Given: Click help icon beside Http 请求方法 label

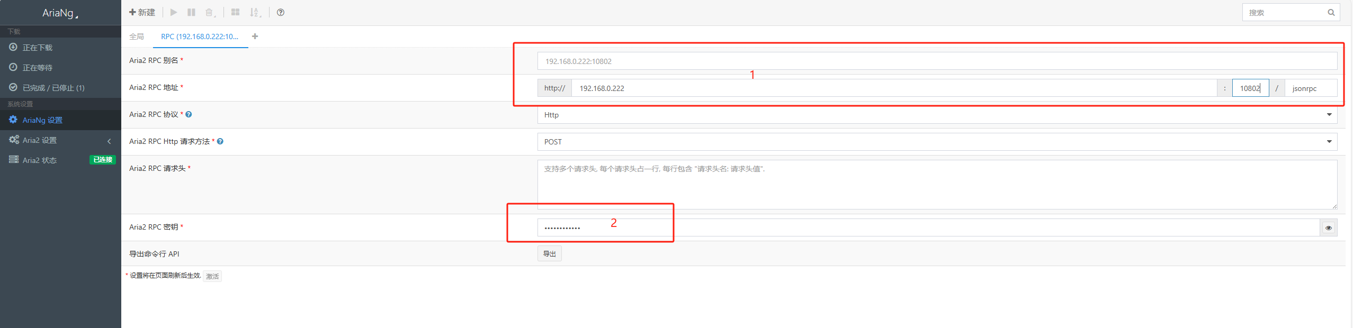Looking at the screenshot, I should tap(220, 141).
